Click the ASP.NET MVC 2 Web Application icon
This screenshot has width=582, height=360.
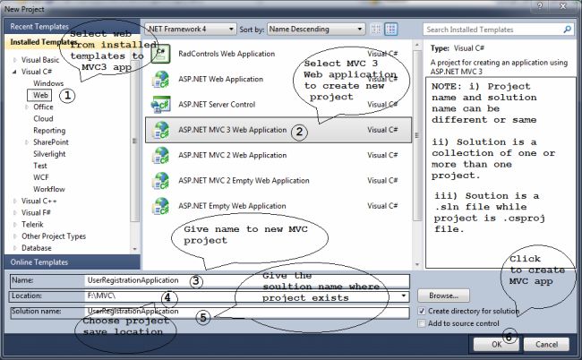click(x=160, y=156)
